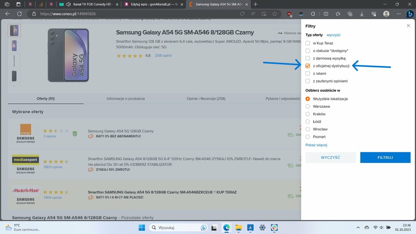416x234 pixels.
Task: Open 'Informacje o produkcie' tab
Action: coord(126,98)
